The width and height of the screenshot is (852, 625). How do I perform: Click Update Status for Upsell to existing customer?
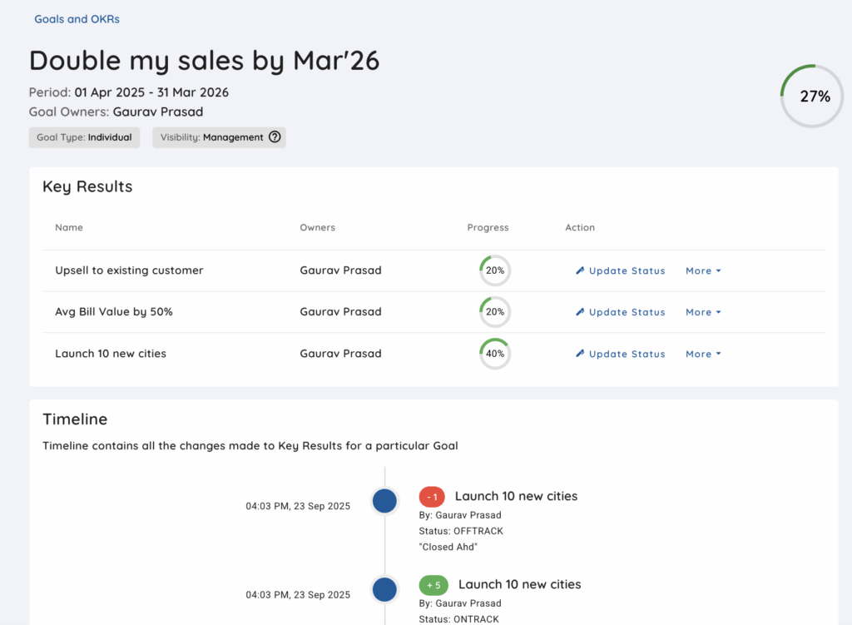pyautogui.click(x=627, y=270)
